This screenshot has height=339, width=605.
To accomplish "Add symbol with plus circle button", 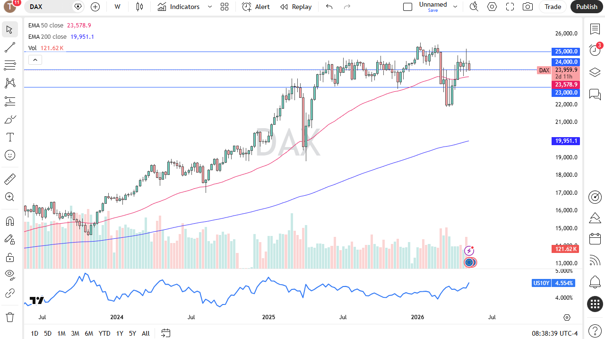I will [95, 7].
